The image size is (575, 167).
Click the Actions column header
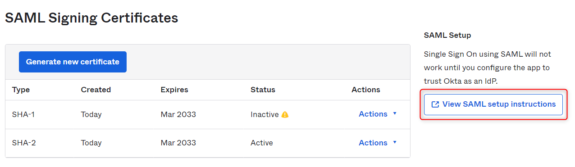pyautogui.click(x=366, y=90)
